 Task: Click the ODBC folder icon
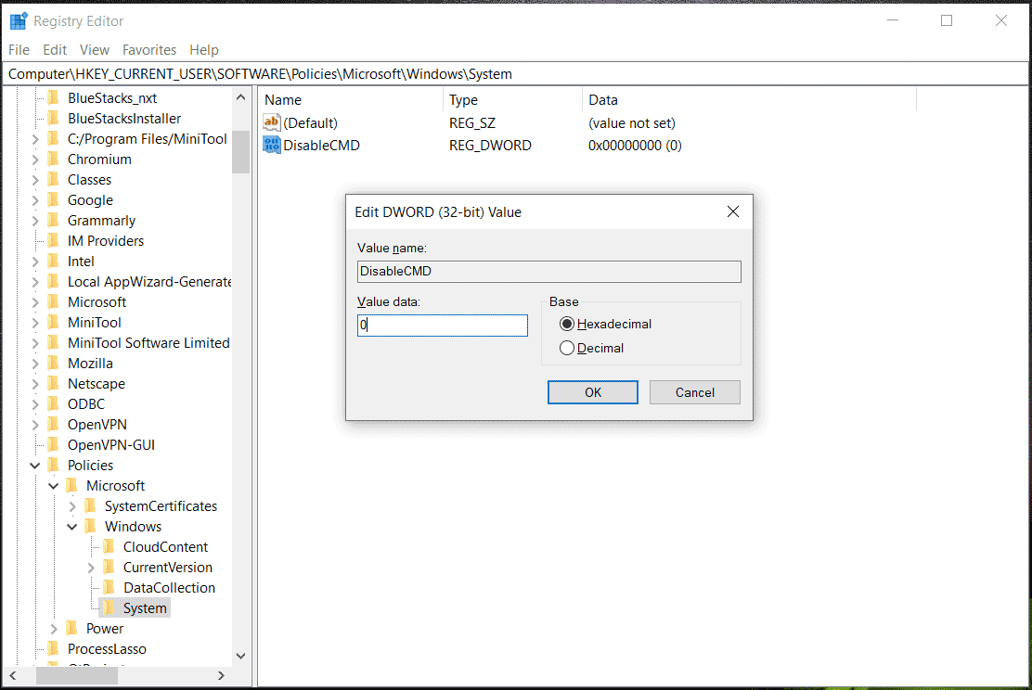click(54, 403)
